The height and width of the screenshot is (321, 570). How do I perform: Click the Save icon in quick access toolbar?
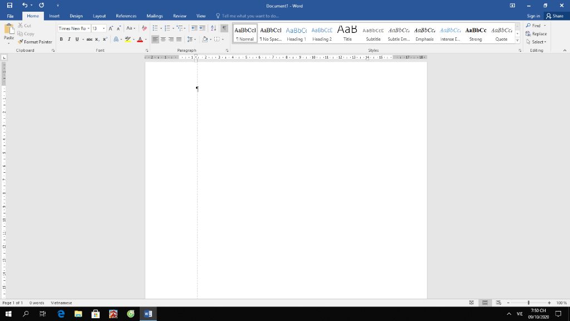10,6
